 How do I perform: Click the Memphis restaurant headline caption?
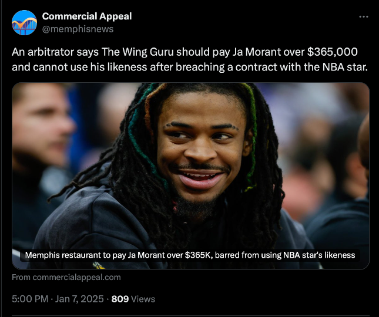[x=190, y=255]
